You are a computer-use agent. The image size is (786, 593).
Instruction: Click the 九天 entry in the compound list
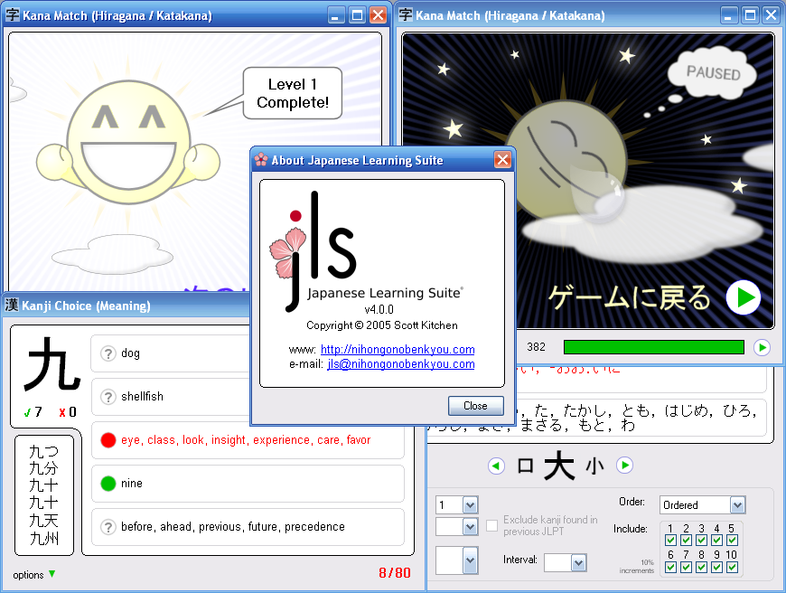44,521
